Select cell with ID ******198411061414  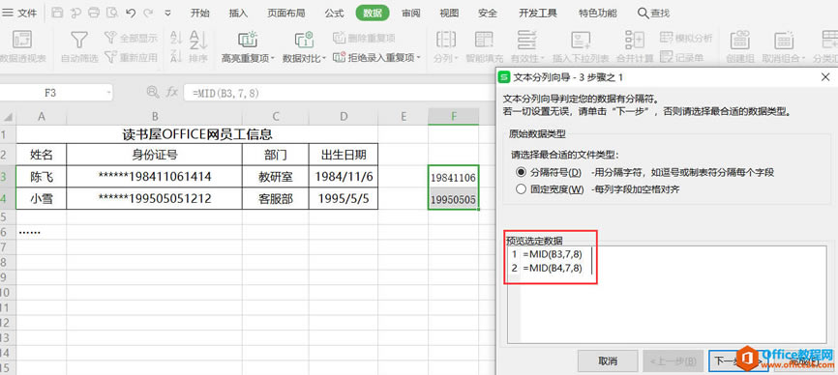coord(155,177)
